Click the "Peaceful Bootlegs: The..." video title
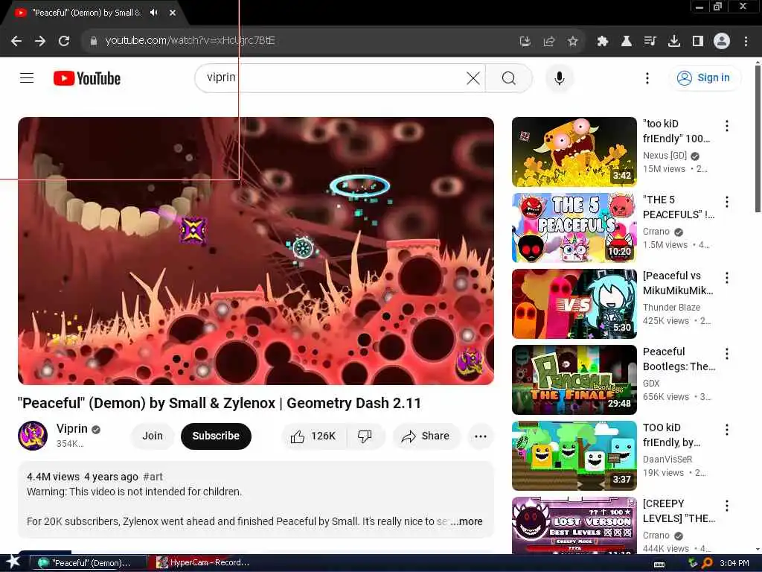This screenshot has width=762, height=572. 679,359
